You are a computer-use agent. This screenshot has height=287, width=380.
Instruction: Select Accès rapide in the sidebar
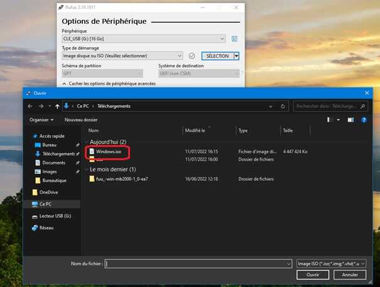tap(52, 136)
